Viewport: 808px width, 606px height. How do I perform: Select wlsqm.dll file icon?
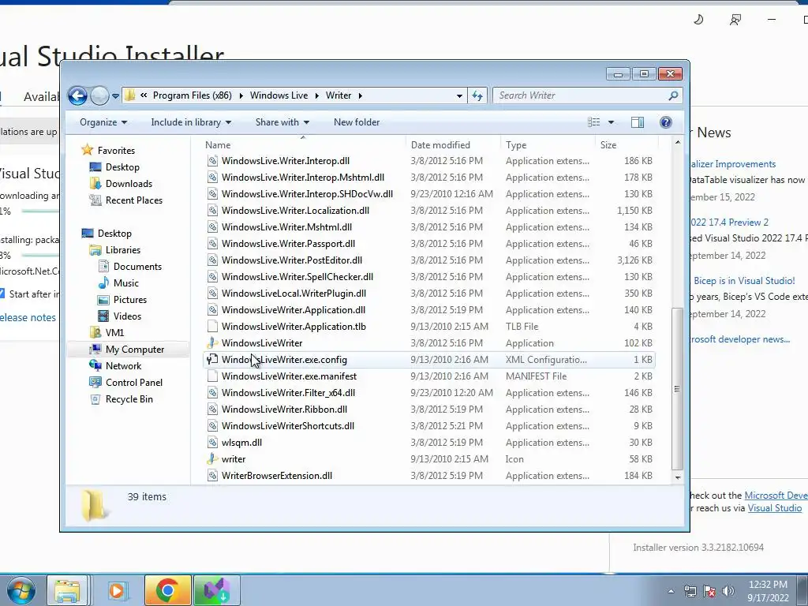pyautogui.click(x=212, y=442)
